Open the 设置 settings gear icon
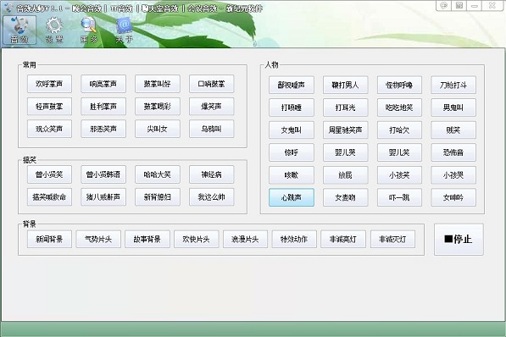This screenshot has height=337, width=506. [54, 30]
